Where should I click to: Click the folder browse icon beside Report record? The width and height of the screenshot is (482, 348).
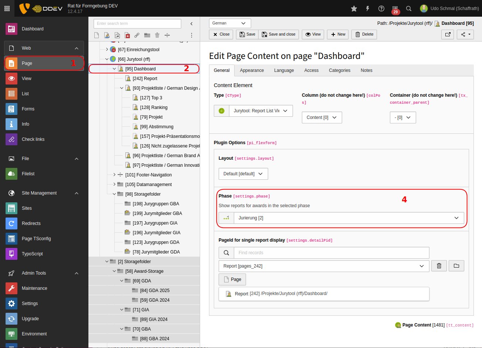click(456, 266)
